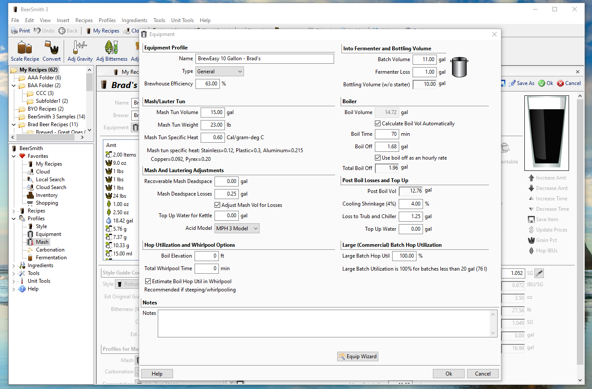Expand the Ingredients tree node

point(14,265)
